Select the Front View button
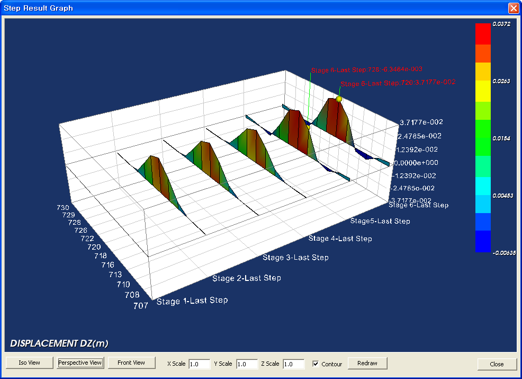The height and width of the screenshot is (379, 522). point(131,363)
